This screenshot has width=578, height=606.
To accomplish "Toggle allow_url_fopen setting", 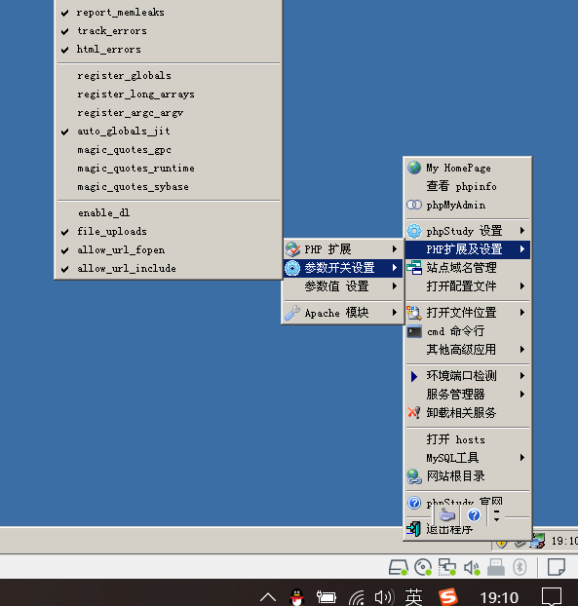I will point(168,250).
